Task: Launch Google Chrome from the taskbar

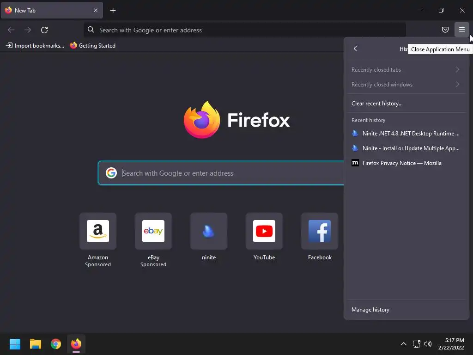Action: click(x=56, y=344)
